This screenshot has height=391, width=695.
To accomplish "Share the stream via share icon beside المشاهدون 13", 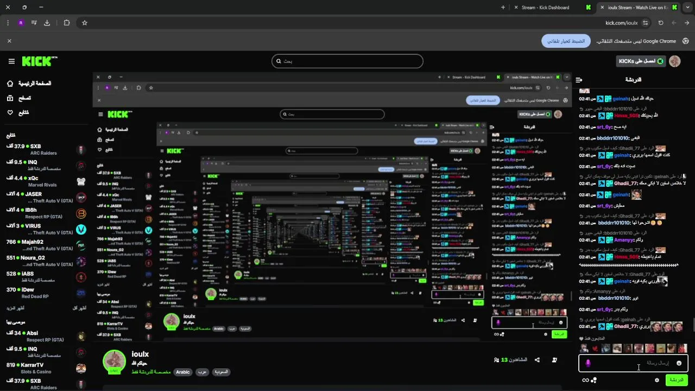I will tap(537, 360).
